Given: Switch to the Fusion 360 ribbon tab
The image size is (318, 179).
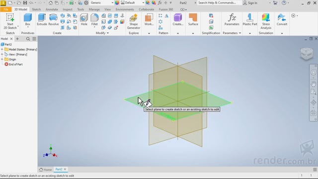Looking at the screenshot, I should click(166, 9).
